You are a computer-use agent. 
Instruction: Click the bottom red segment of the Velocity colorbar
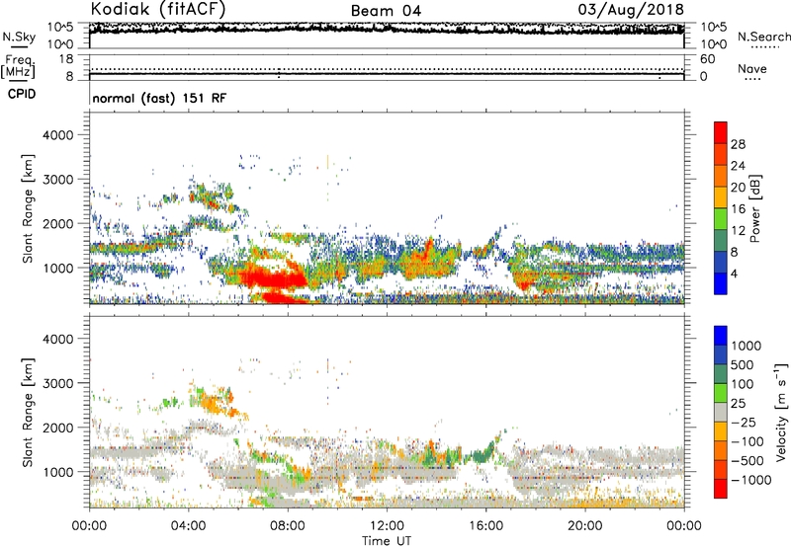721,489
